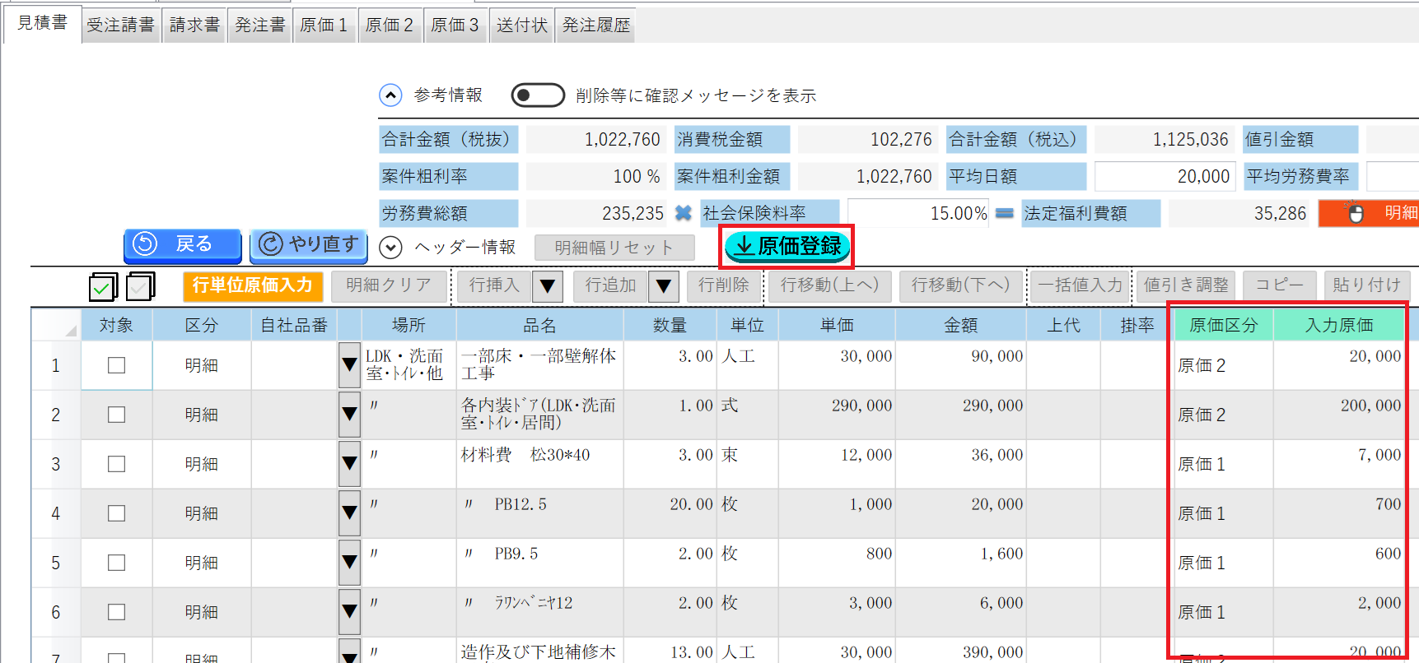1419x663 pixels.
Task: Check the 対象 checkbox in row 5
Action: tap(117, 563)
